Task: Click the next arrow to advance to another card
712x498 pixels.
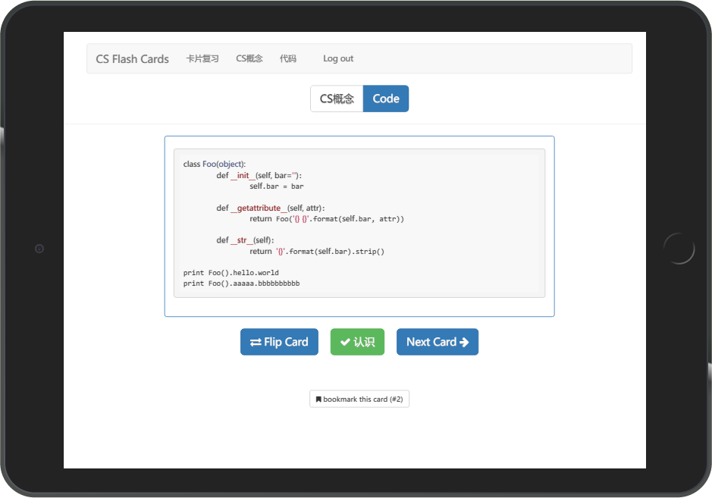Action: point(438,342)
